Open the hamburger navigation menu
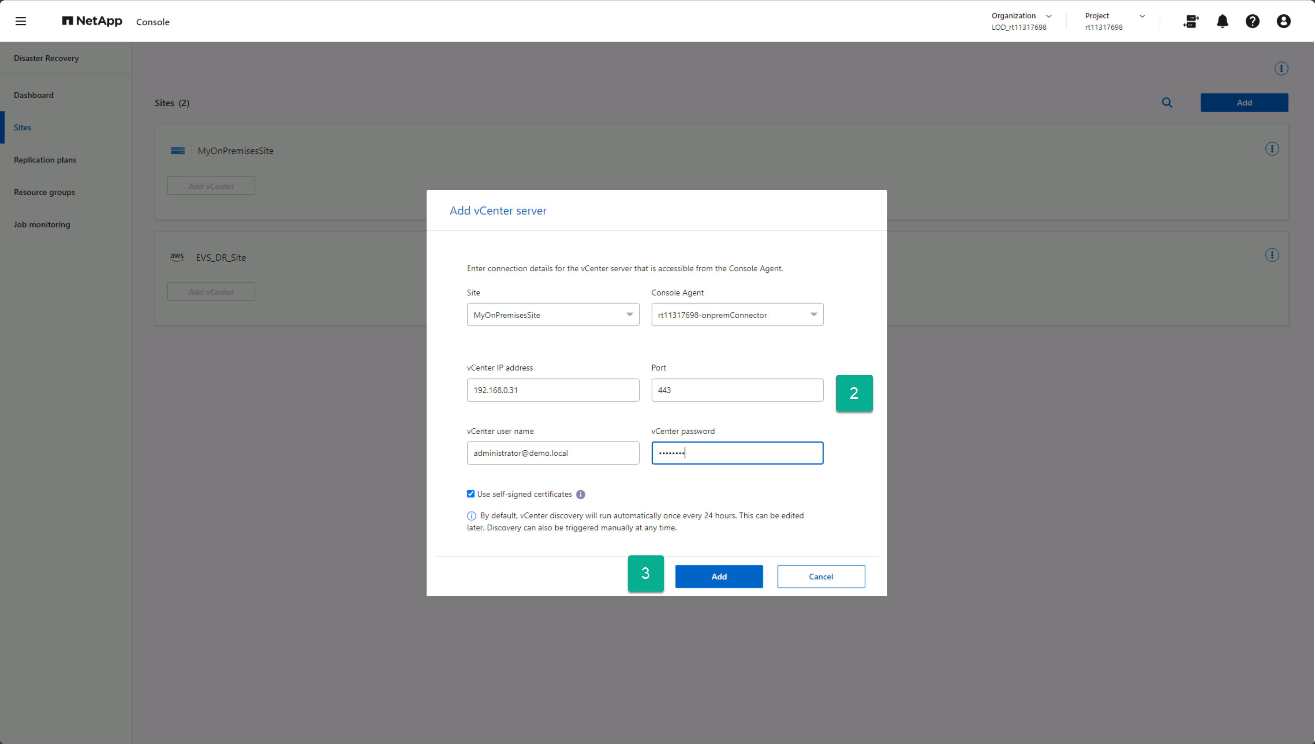Screen dimensions: 1315x744 coord(20,21)
